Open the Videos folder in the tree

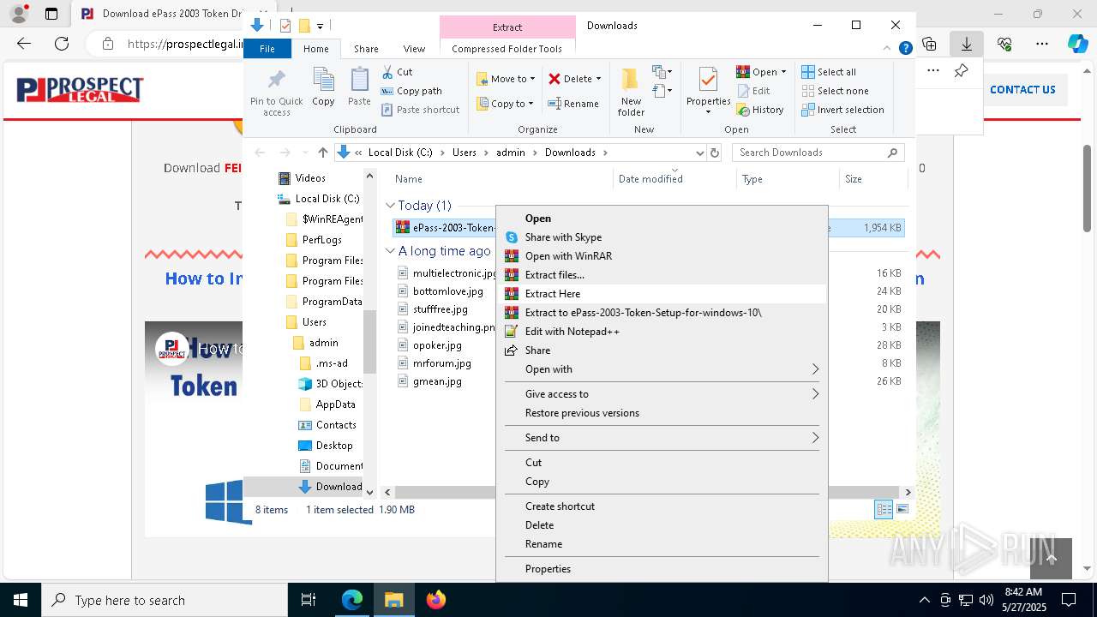tap(310, 178)
